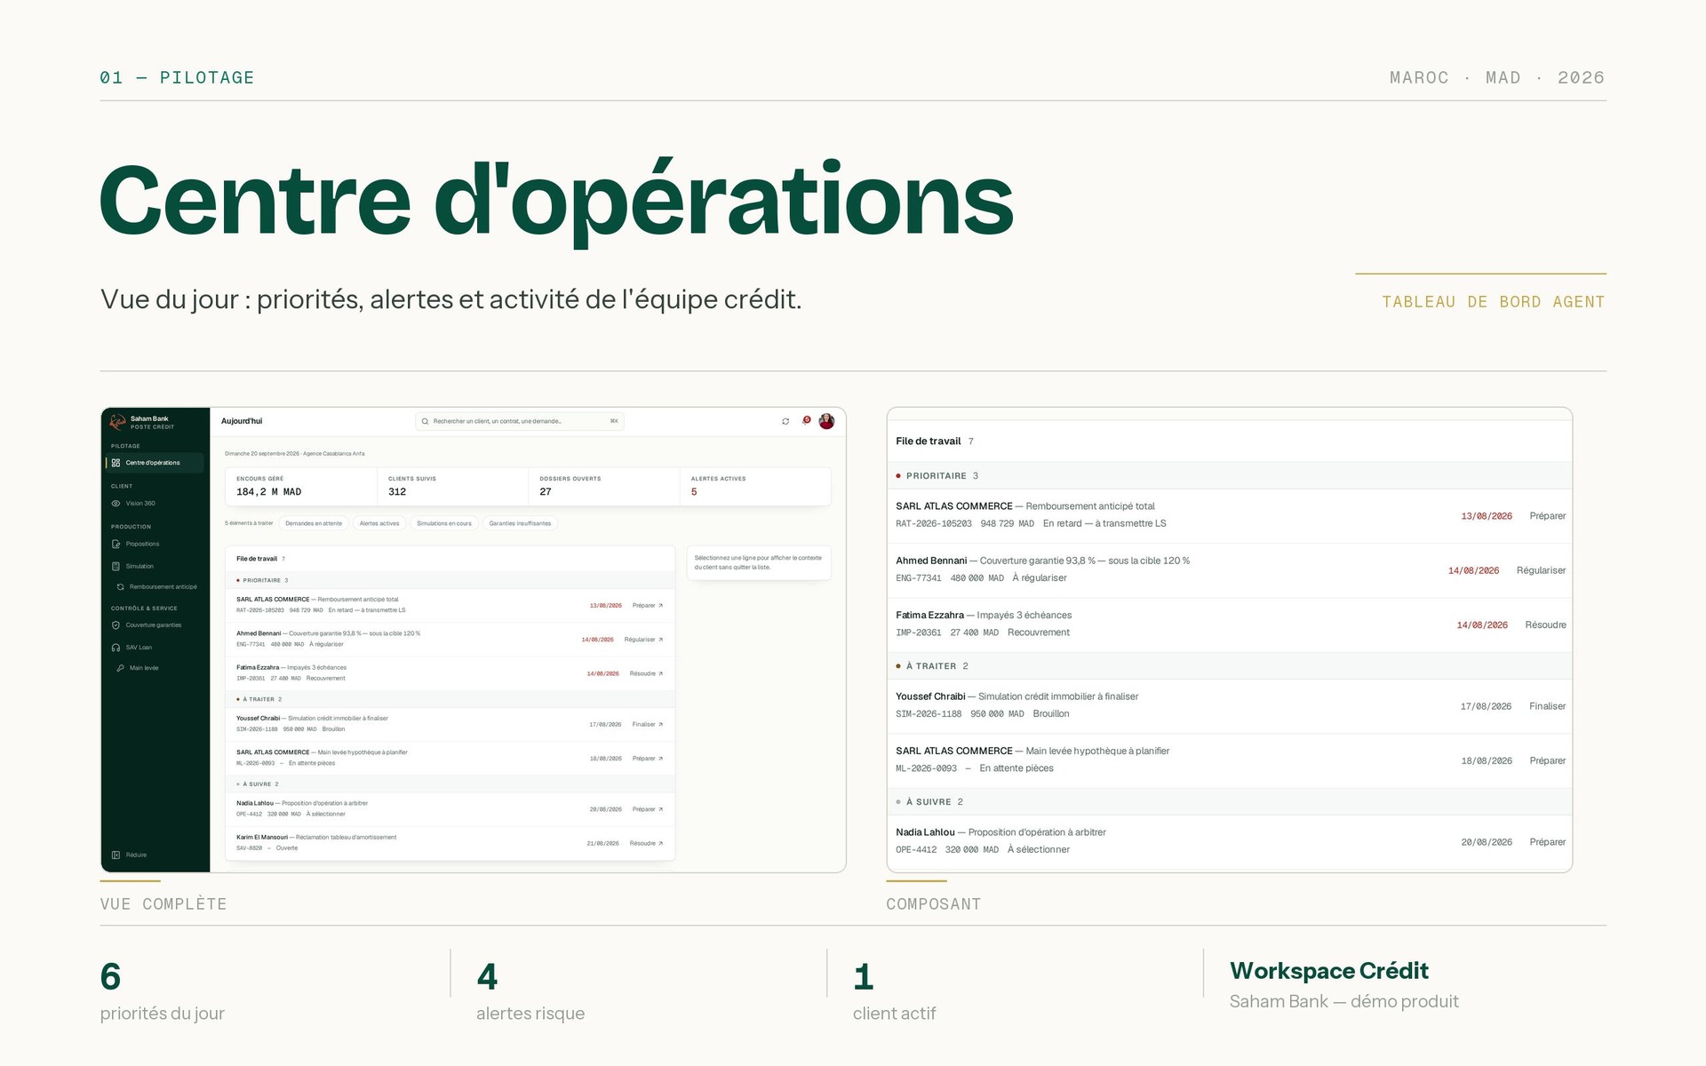
Task: Collapse the PRIORITAIRE group in the component view
Action: coord(1230,476)
